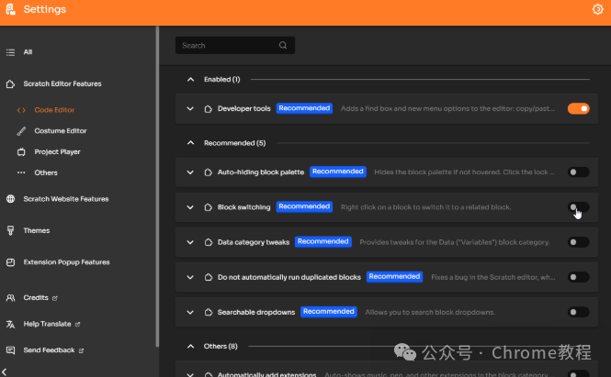Disable the Developer tools addon toggle

point(578,108)
